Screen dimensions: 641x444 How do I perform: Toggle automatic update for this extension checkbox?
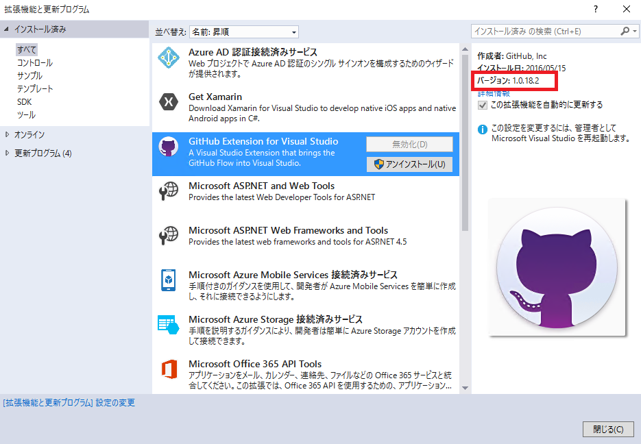click(483, 105)
